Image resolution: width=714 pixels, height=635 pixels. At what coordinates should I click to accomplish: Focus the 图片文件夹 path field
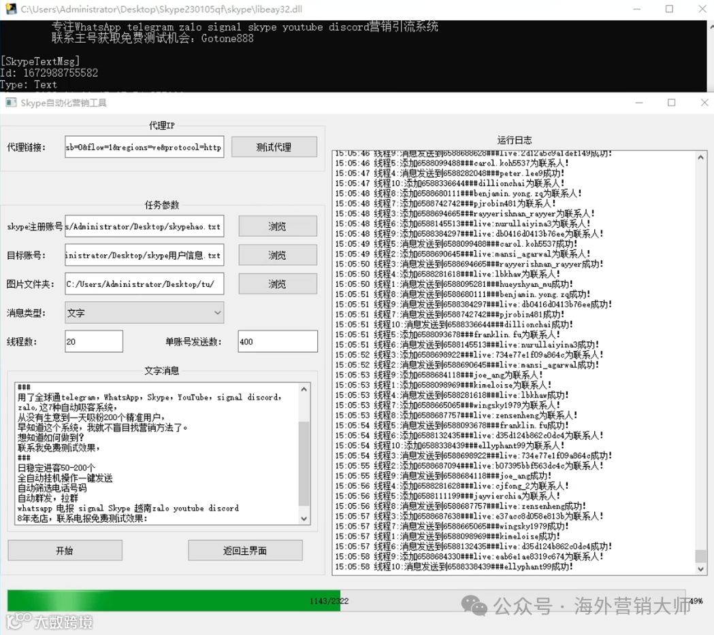[144, 284]
